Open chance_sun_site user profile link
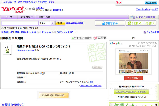159x106 pixels. (x=26, y=50)
